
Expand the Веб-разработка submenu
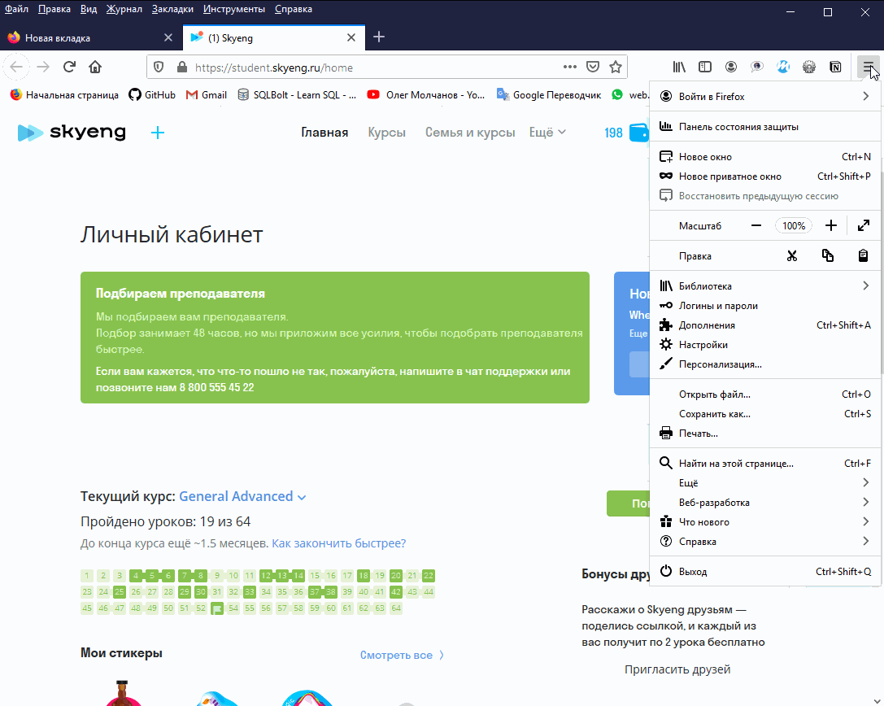765,503
